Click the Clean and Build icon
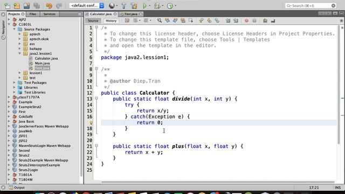The width and height of the screenshot is (345, 194). coord(134,6)
